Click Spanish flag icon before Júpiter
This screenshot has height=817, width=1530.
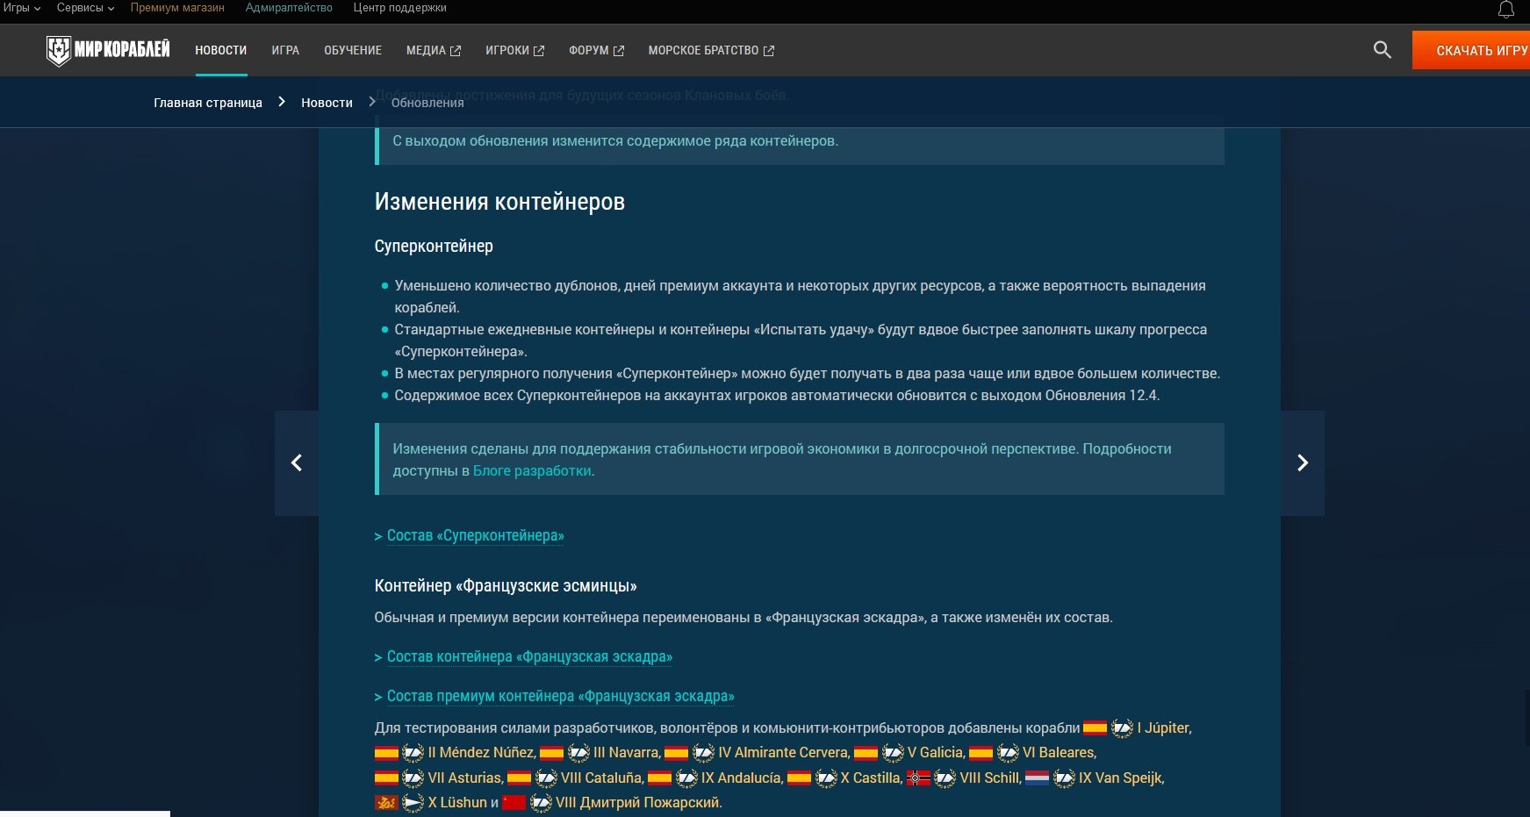point(1095,727)
